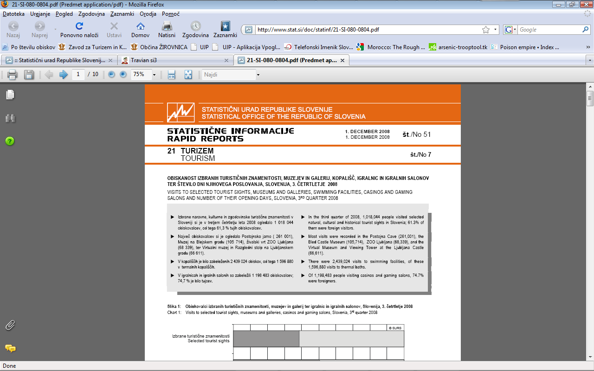Open the Po številu obiskov bookmark

pyautogui.click(x=29, y=47)
